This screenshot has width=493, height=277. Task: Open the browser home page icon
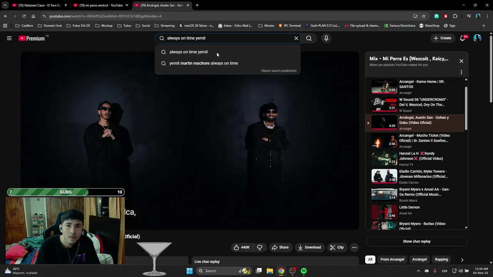click(x=33, y=16)
